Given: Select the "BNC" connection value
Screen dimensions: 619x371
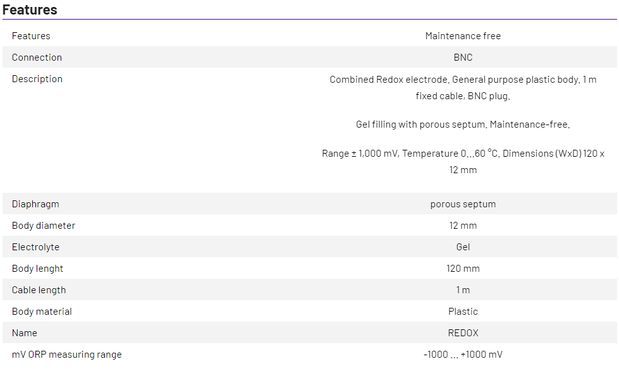Looking at the screenshot, I should pyautogui.click(x=463, y=58).
